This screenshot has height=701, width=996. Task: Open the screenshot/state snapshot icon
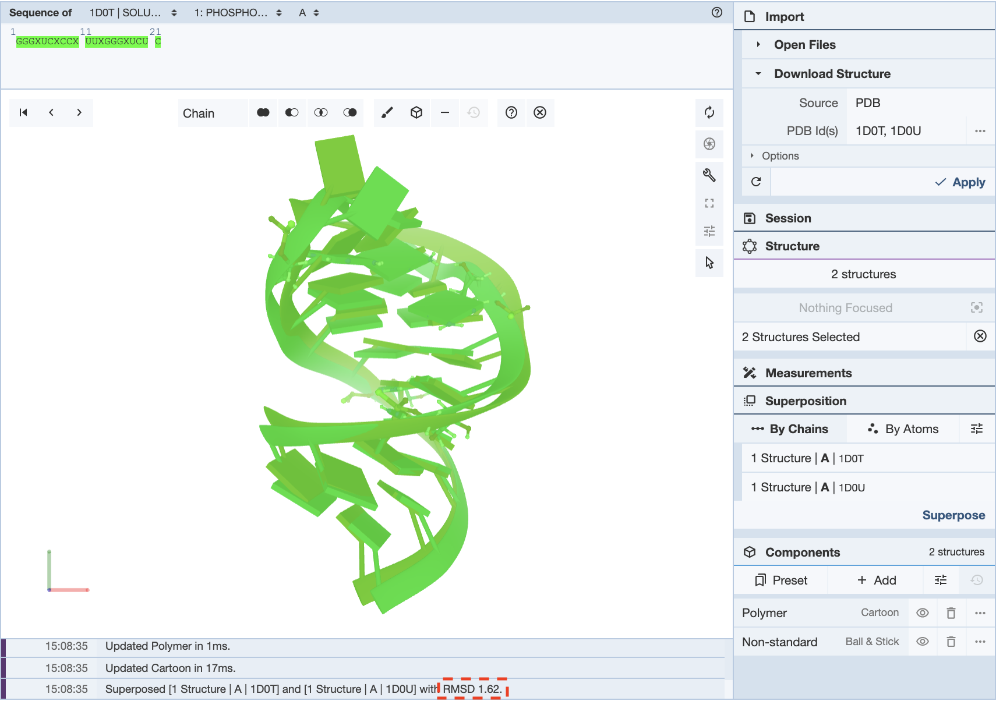pyautogui.click(x=709, y=144)
